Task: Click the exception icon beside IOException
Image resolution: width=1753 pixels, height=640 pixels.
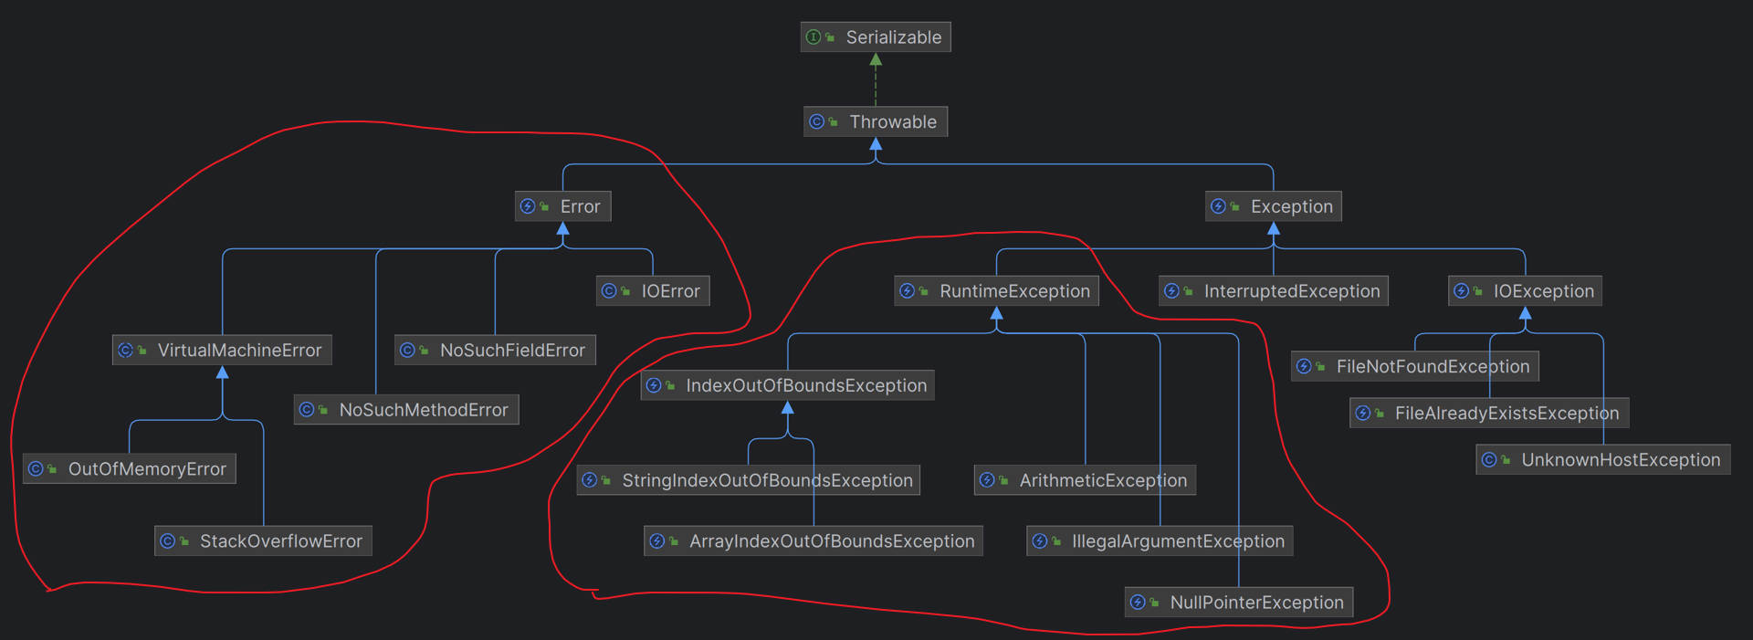Action: coord(1461,291)
